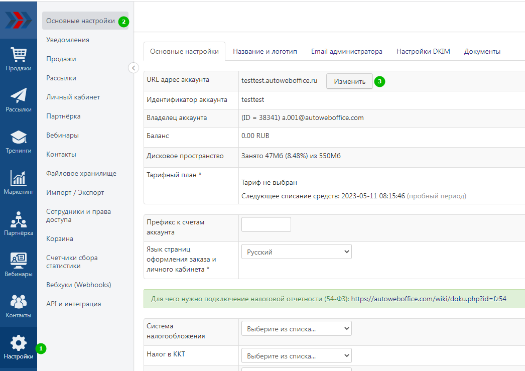Select Вебхуки (Webhooks) in settings menu
The image size is (525, 371).
pyautogui.click(x=78, y=285)
